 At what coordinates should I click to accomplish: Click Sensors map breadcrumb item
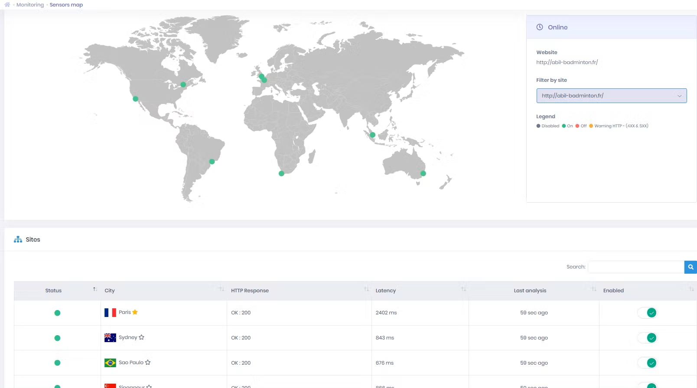tap(66, 5)
